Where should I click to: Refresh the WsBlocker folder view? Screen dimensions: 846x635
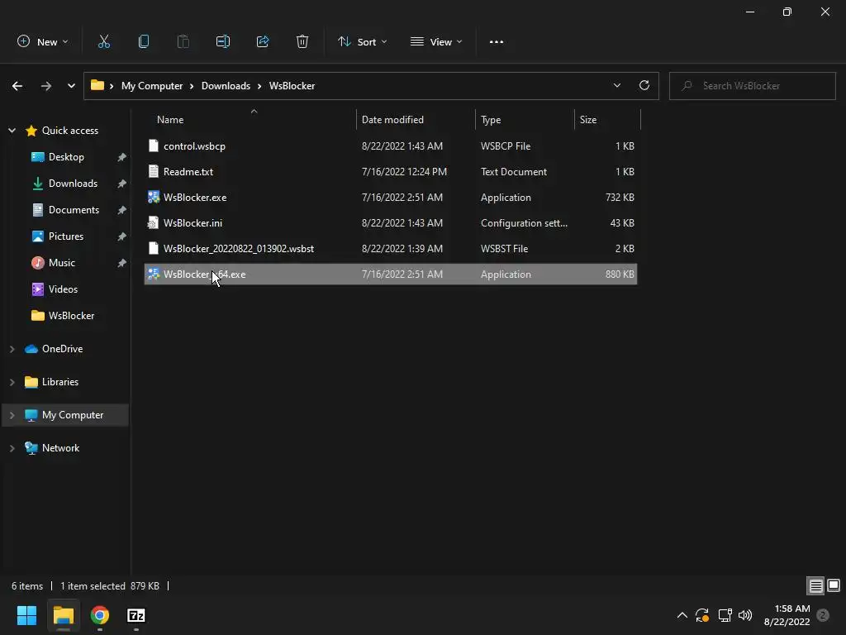644,85
